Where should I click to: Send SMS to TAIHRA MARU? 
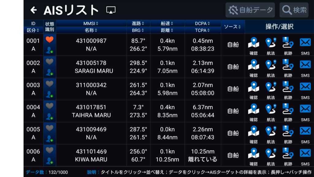point(305,111)
